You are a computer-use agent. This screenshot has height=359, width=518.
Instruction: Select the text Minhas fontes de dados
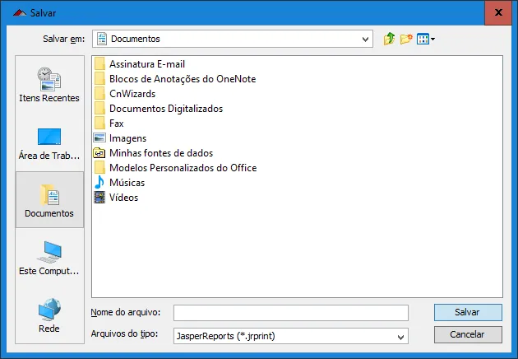[x=161, y=153]
